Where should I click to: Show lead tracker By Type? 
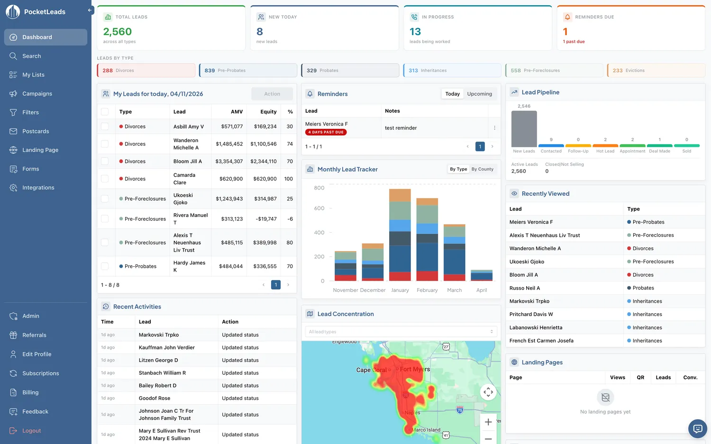point(458,169)
